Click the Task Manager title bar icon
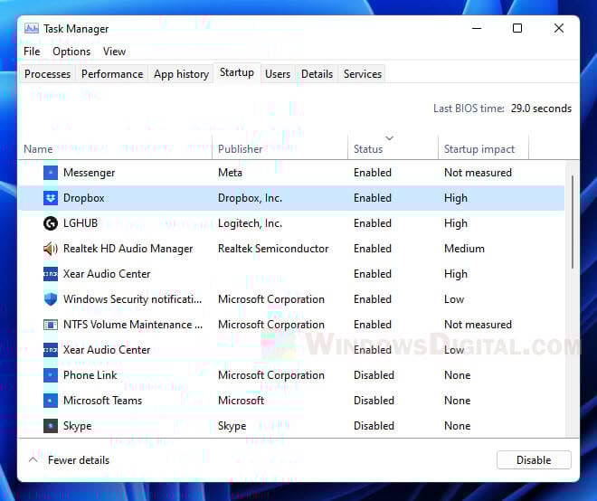Image resolution: width=597 pixels, height=501 pixels. click(x=32, y=29)
